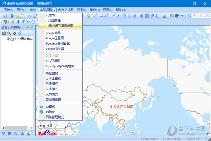
Task: Click the blue info circle icon
Action: click(x=177, y=16)
